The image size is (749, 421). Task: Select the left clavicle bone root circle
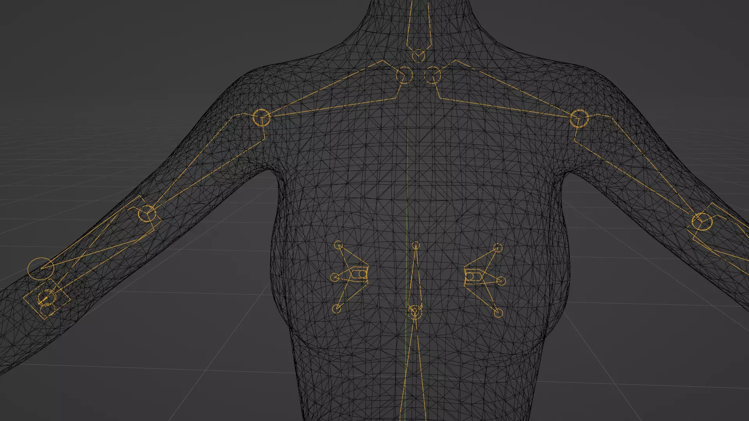(x=404, y=75)
